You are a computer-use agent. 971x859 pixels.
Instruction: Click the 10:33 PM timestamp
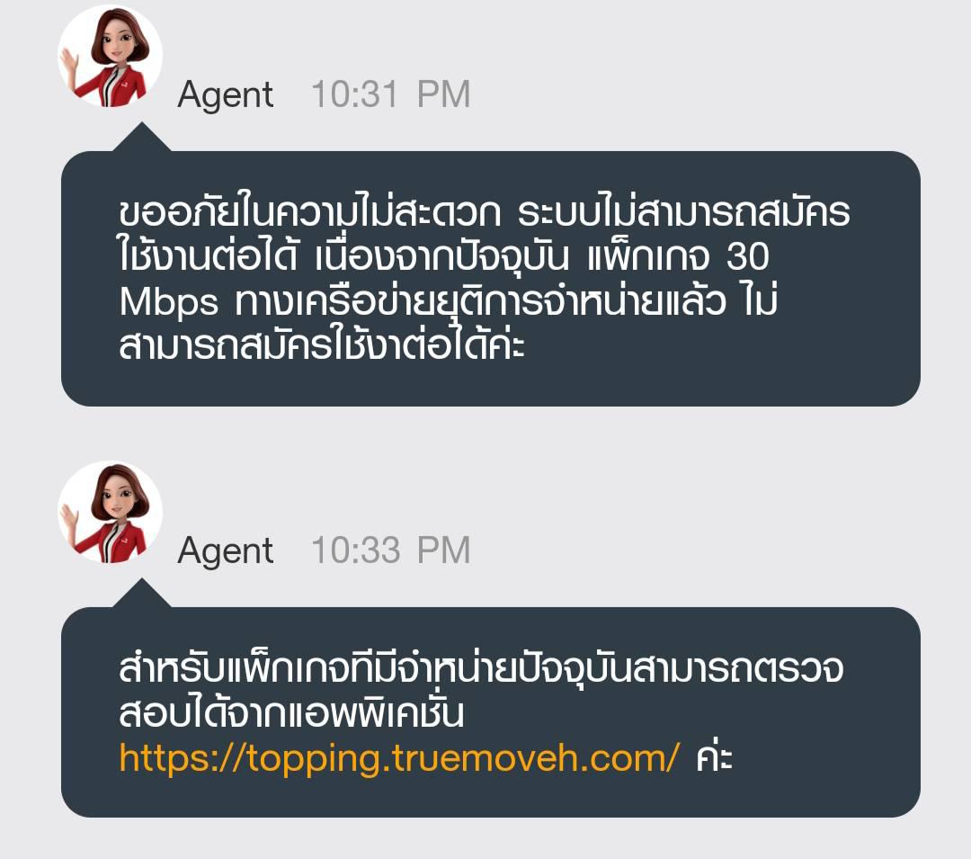point(391,550)
